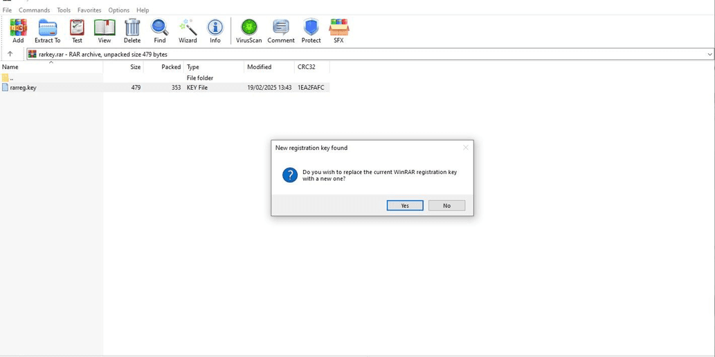Viewport: 715px width, 357px height.
Task: Click the packed size 353 cell
Action: [177, 88]
